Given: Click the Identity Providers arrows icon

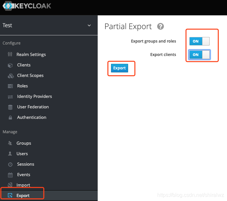Looking at the screenshot, I should (x=10, y=97).
